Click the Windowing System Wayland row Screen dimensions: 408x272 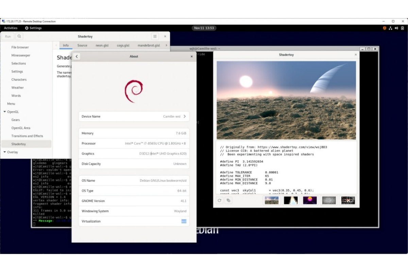coord(134,211)
